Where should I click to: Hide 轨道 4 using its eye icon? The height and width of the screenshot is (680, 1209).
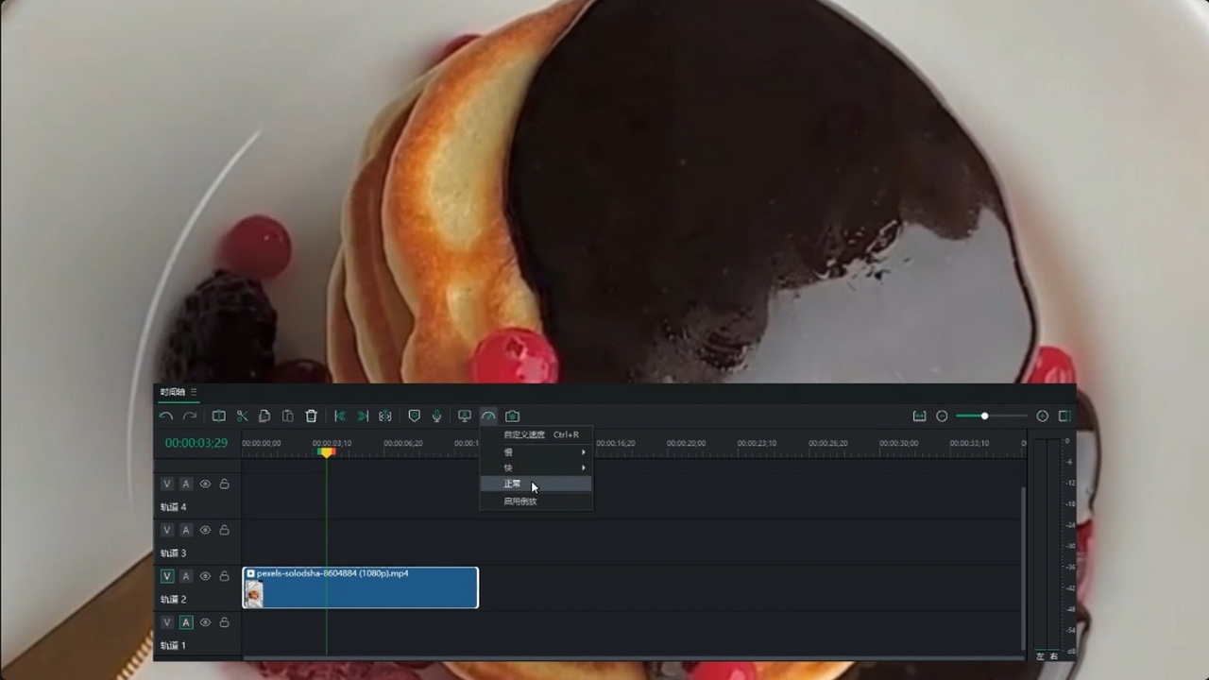205,484
